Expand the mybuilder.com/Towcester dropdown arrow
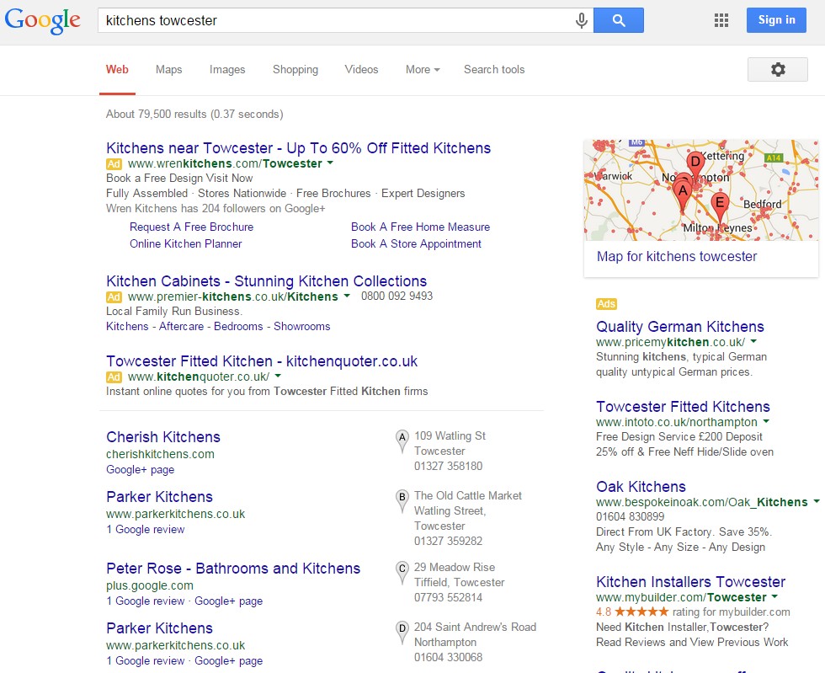The width and height of the screenshot is (825, 673). 774,596
